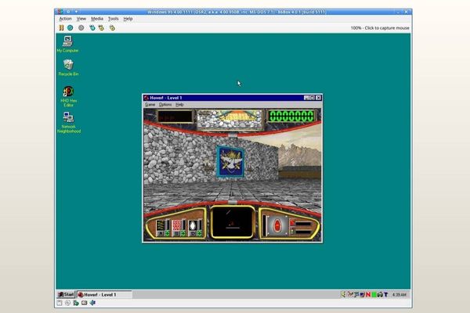Click the teal hard reset toolbar icon
This screenshot has height=313, width=470.
point(70,28)
